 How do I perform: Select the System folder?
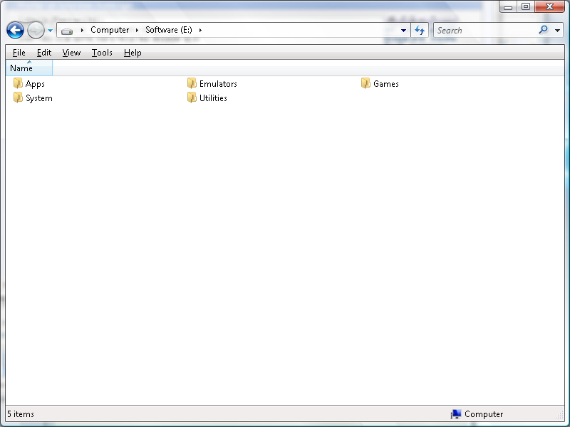point(38,98)
